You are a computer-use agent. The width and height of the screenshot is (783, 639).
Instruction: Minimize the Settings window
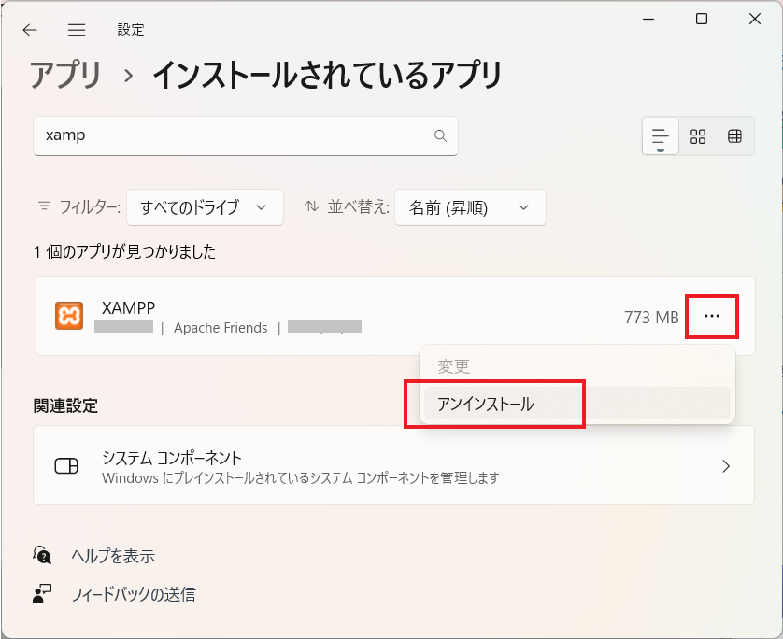pos(648,19)
